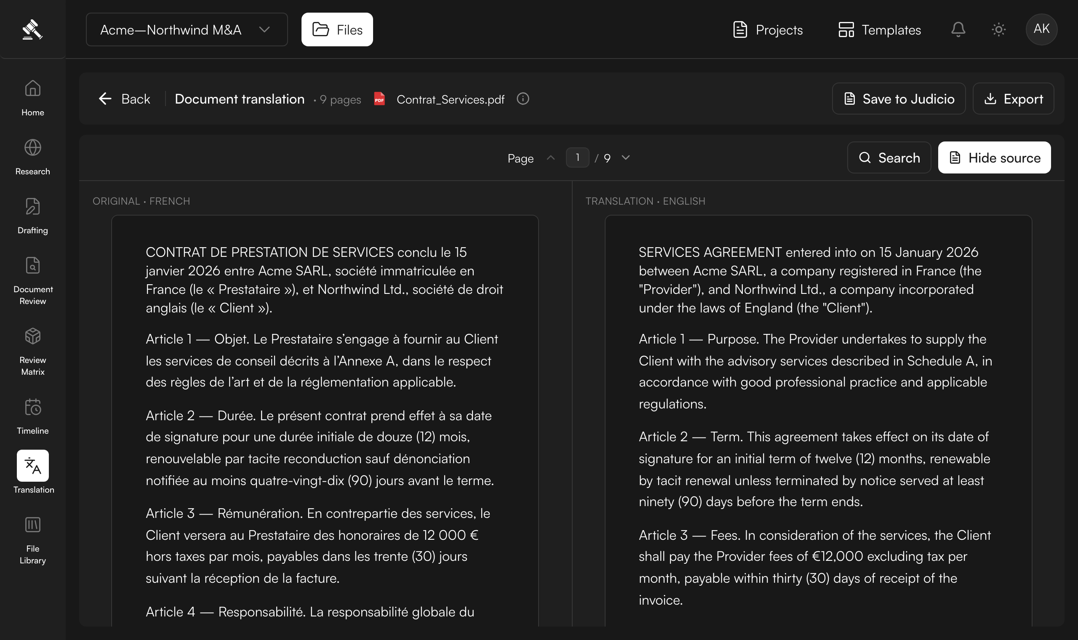The image size is (1078, 640).
Task: Click the red PDF file icon
Action: [x=379, y=99]
